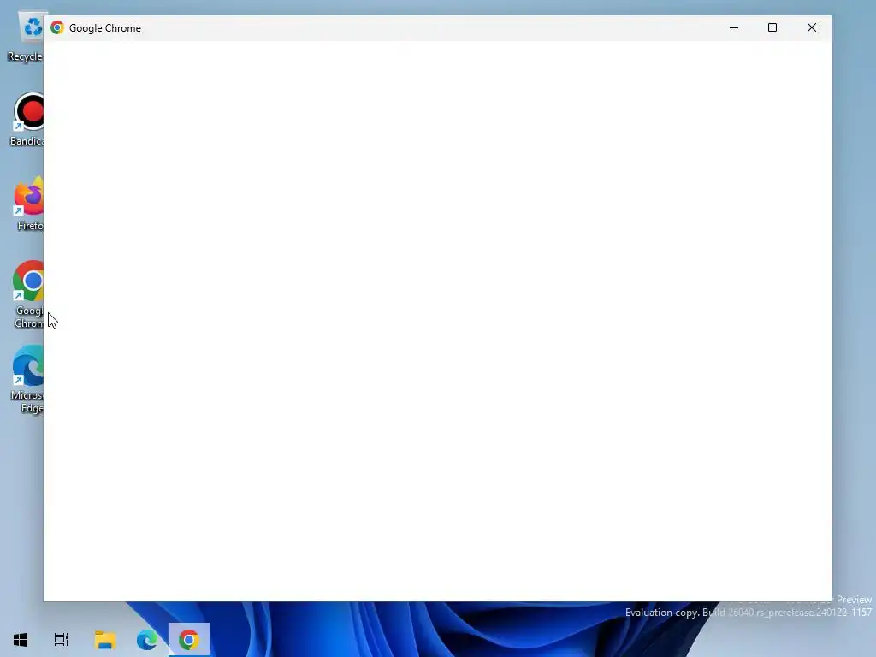The height and width of the screenshot is (657, 876).
Task: Click the Chrome logo in window title bar
Action: pos(57,28)
